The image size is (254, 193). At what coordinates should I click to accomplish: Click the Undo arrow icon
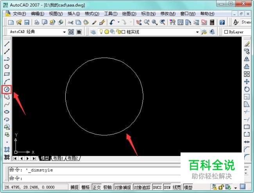tap(112, 22)
